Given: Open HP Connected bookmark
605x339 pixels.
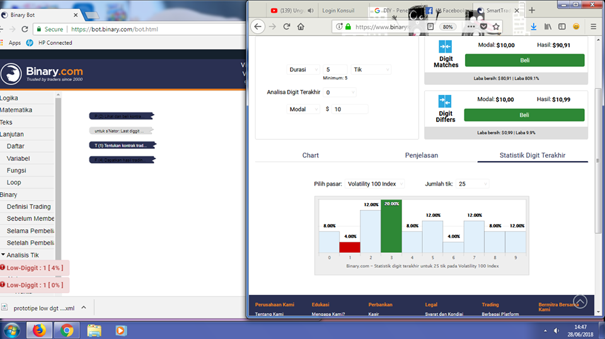Looking at the screenshot, I should click(49, 43).
